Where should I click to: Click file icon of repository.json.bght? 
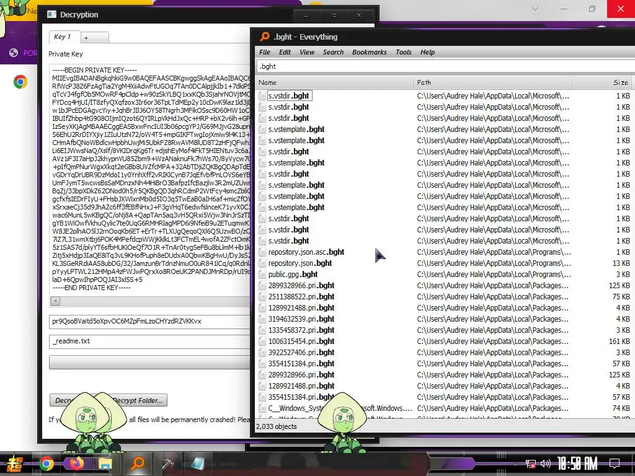pyautogui.click(x=262, y=263)
